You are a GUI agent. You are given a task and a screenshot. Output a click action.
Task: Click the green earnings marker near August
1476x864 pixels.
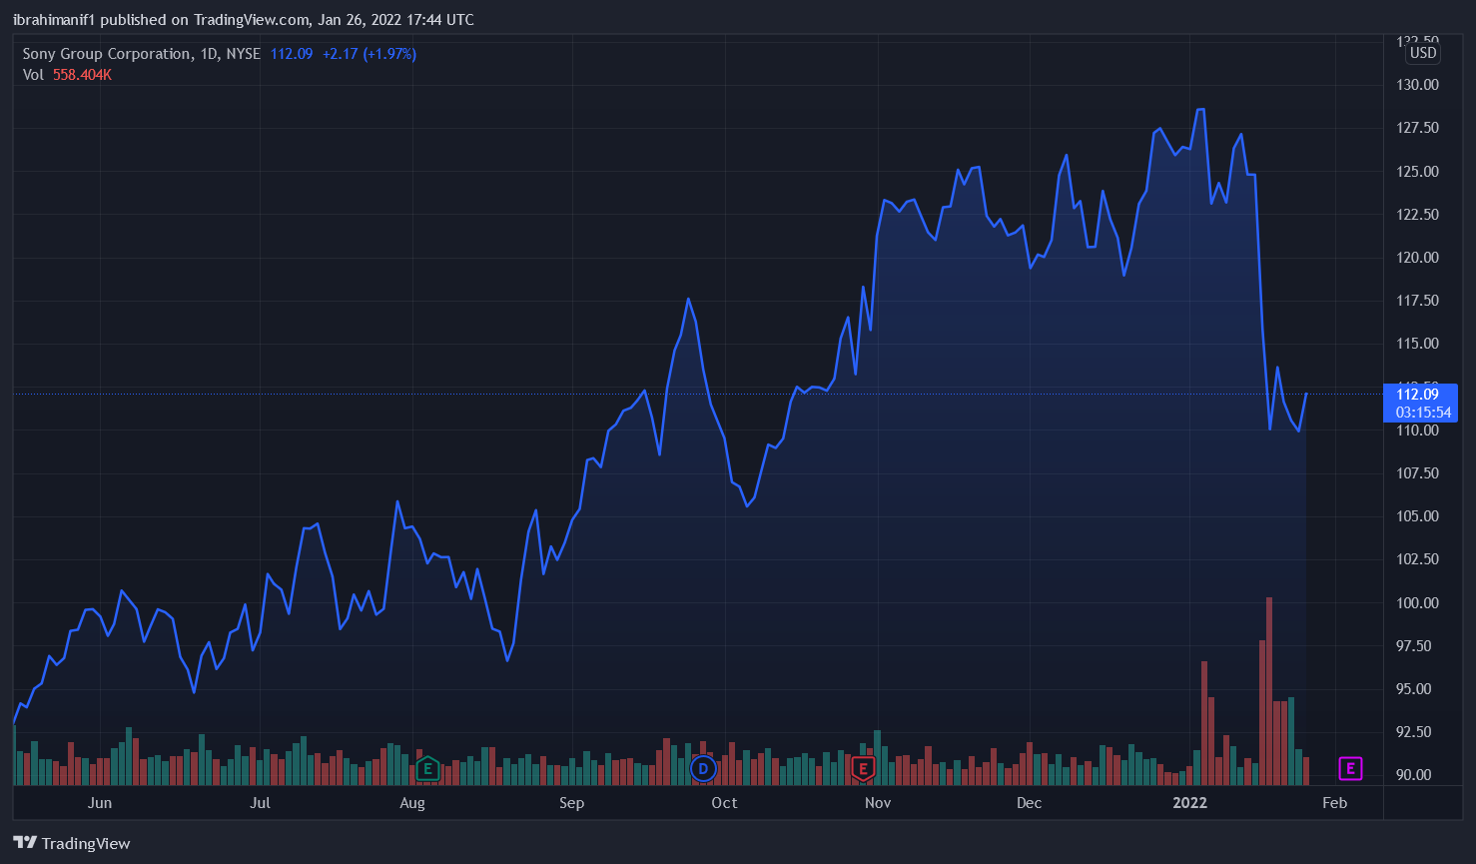[427, 768]
